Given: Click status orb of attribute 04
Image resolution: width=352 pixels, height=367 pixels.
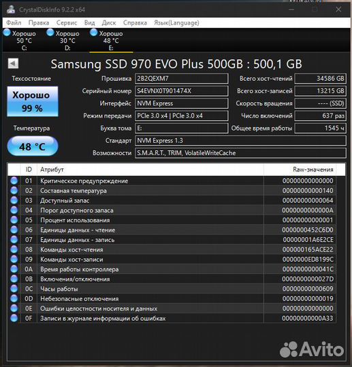Looking at the screenshot, I should (x=14, y=210).
